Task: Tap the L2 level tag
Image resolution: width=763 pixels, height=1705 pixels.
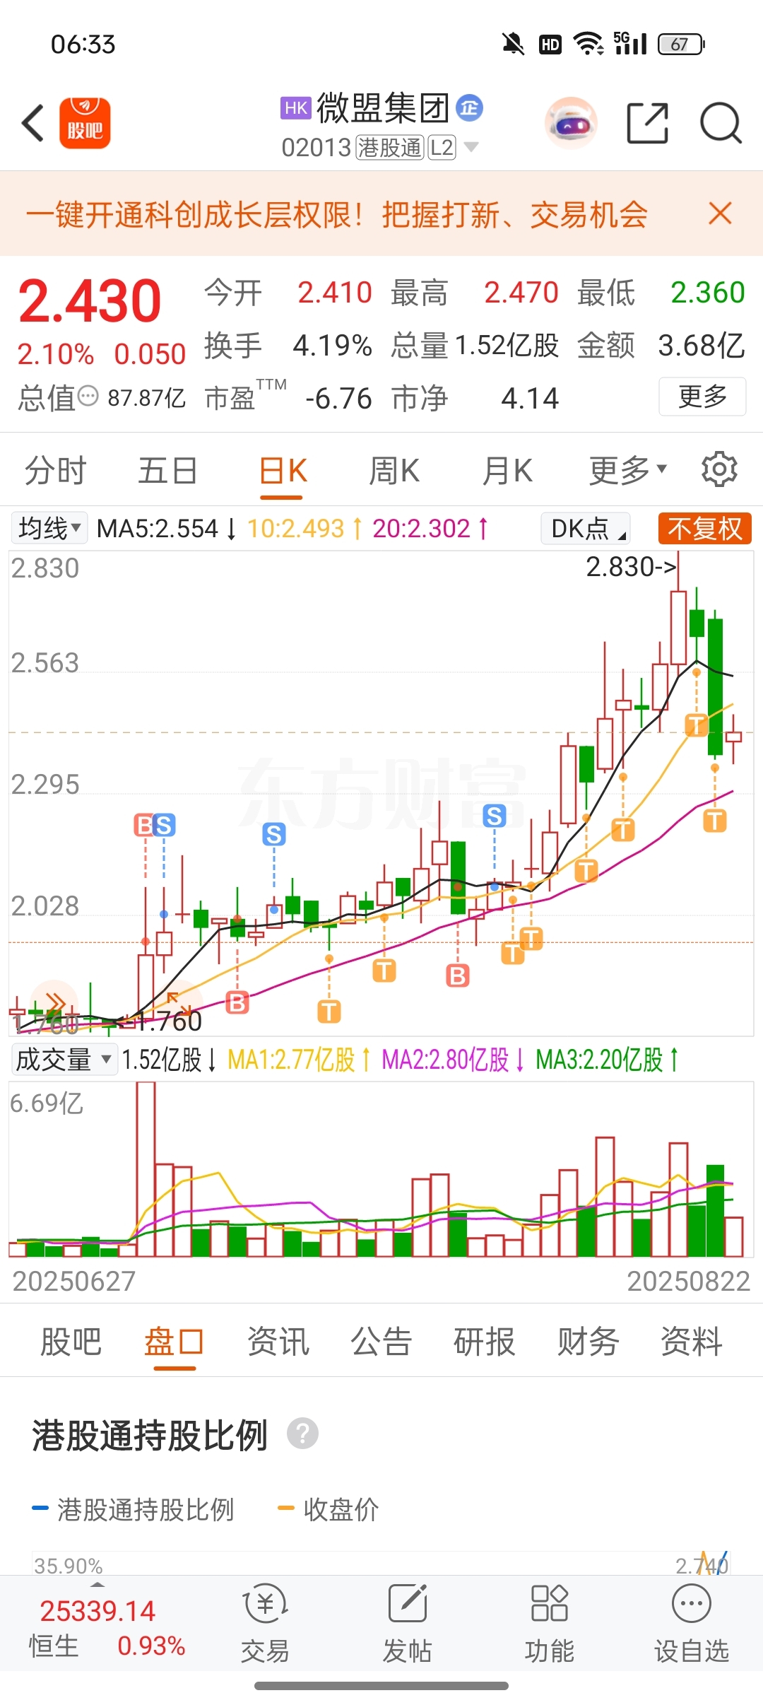Action: (442, 148)
